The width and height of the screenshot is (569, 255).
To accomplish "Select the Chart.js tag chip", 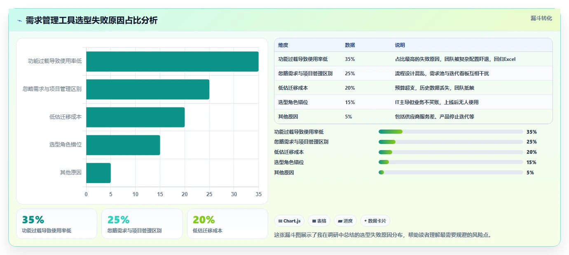I will coord(290,221).
